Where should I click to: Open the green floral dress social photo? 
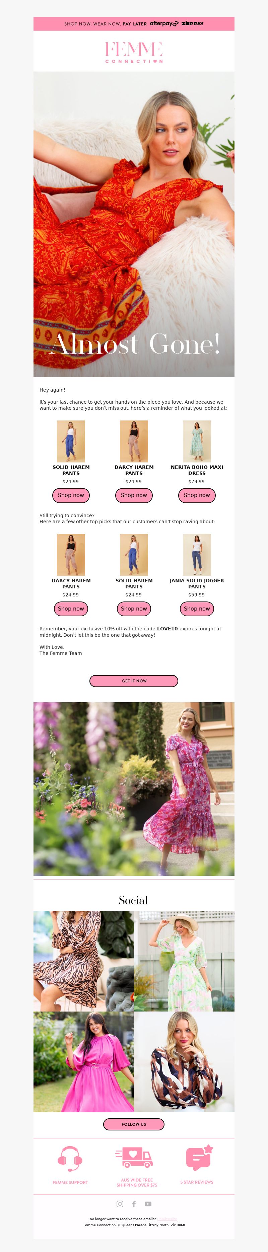(x=184, y=960)
